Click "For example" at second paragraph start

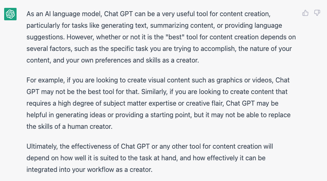pyautogui.click(x=45, y=80)
